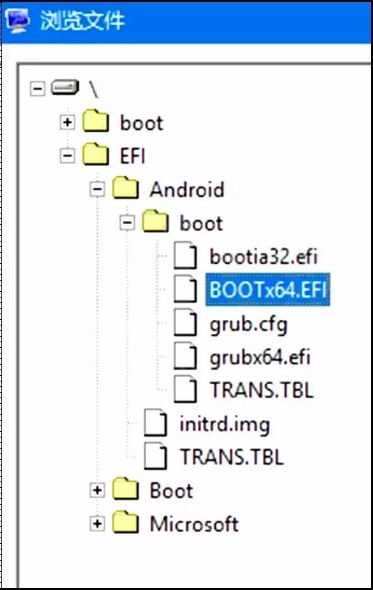The width and height of the screenshot is (373, 590).
Task: Click the root drive icon
Action: pos(65,87)
